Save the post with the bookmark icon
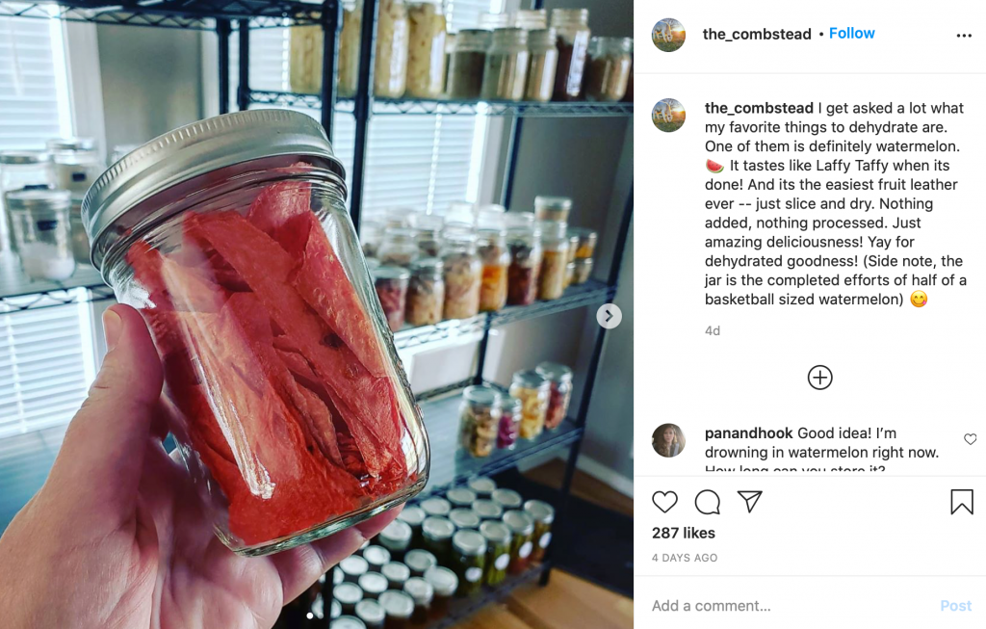 [962, 502]
